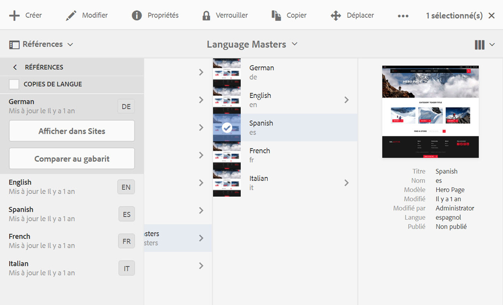The width and height of the screenshot is (503, 305).
Task: Click the Déplacer move action
Action: [x=352, y=16]
